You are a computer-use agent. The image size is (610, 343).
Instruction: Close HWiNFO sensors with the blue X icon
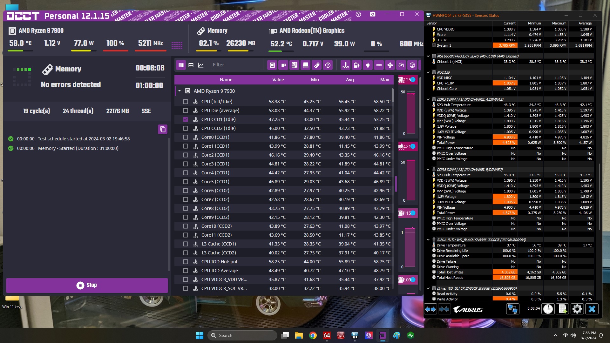tap(592, 309)
